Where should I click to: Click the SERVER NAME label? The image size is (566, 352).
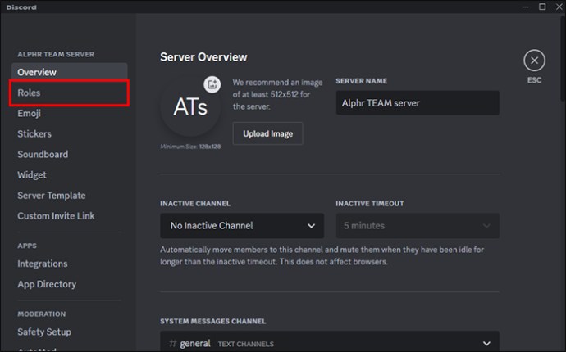click(361, 81)
